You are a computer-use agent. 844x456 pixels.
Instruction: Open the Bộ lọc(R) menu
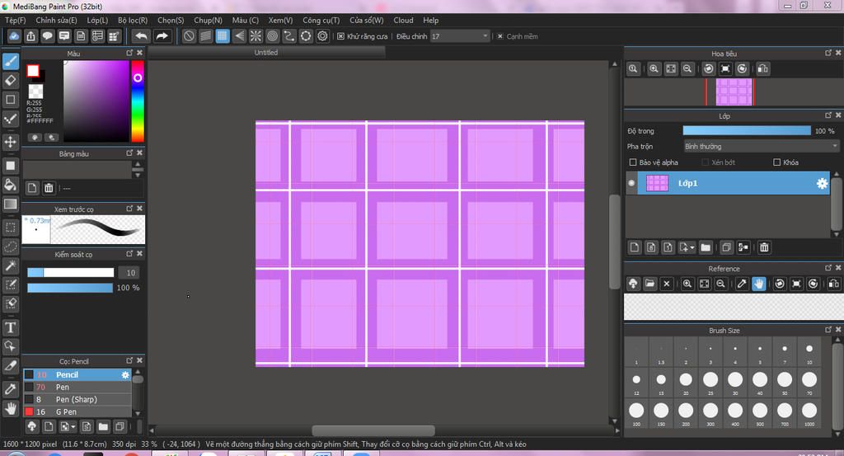[133, 20]
